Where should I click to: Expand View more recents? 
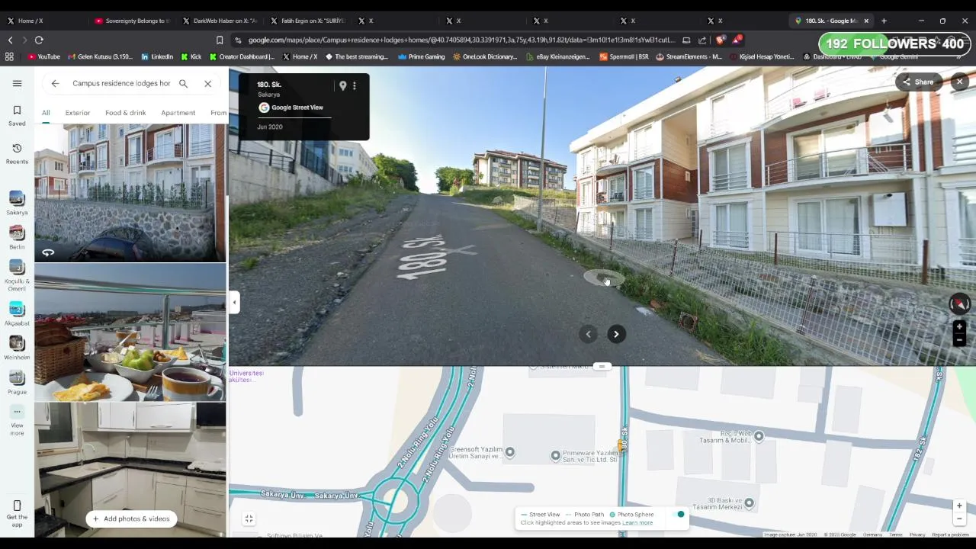pyautogui.click(x=17, y=420)
